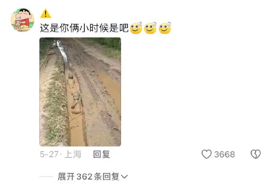Image resolution: width=272 pixels, height=186 pixels.
Task: Tap the first smiley emoji in comment
Action: pyautogui.click(x=136, y=28)
